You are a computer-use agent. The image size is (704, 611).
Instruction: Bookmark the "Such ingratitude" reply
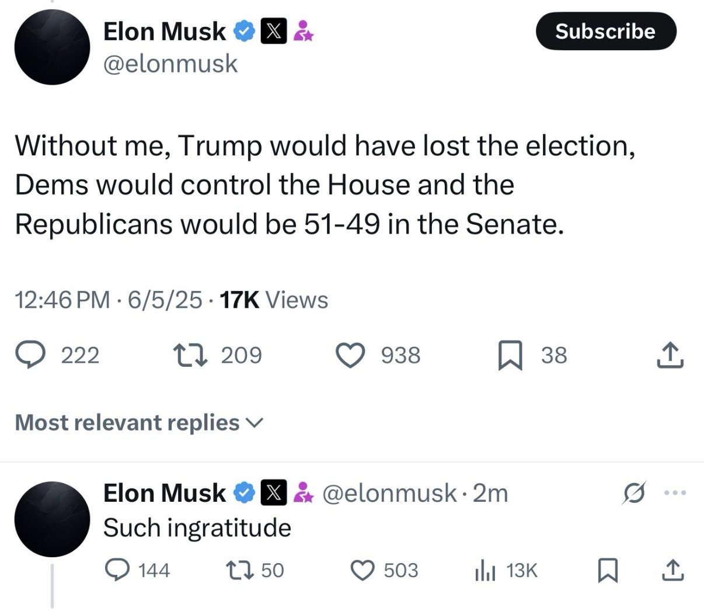pos(608,570)
